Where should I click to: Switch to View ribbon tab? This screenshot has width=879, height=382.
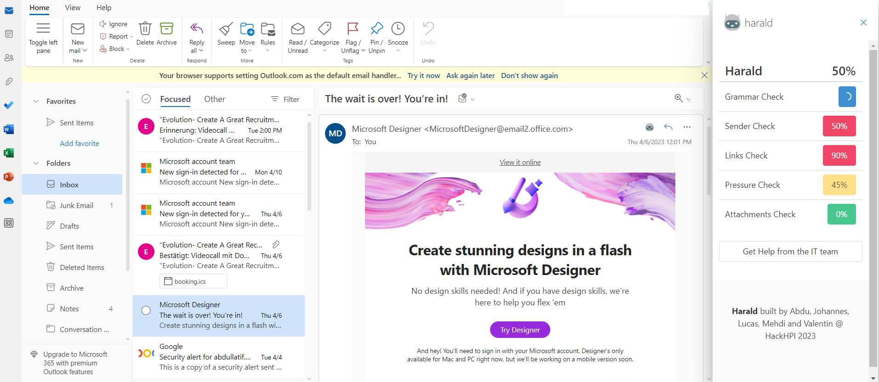73,8
